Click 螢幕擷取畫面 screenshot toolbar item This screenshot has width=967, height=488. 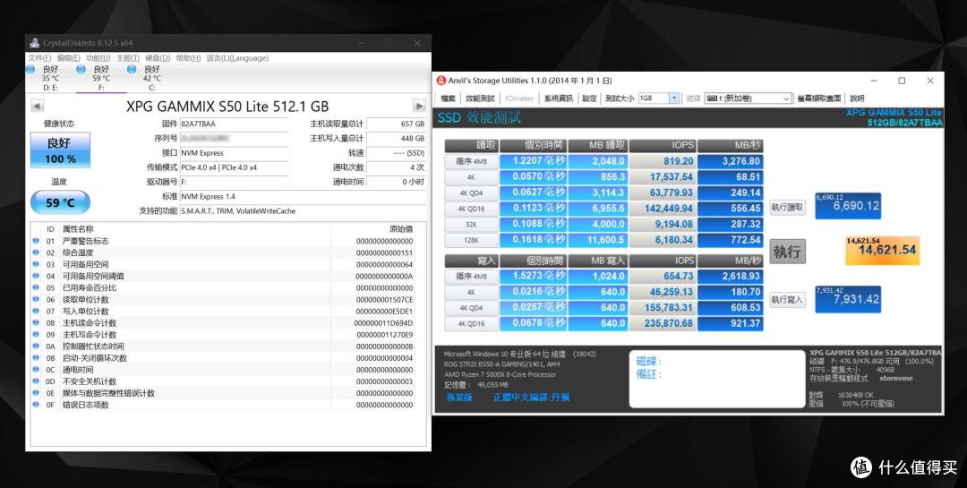(819, 98)
